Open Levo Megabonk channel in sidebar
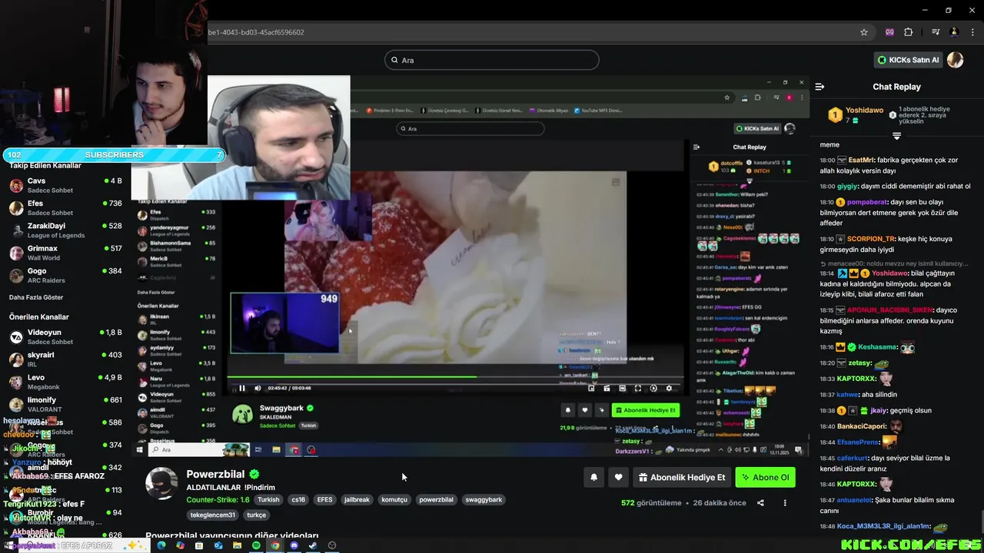The width and height of the screenshot is (984, 553). click(65, 382)
